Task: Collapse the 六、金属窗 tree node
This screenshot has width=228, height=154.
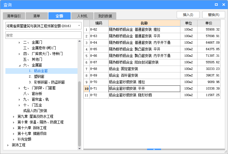Action: coord(19,65)
